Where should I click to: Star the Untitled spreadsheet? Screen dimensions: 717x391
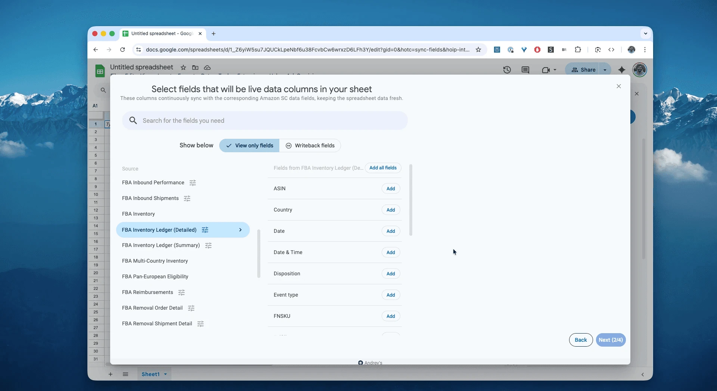coord(183,68)
